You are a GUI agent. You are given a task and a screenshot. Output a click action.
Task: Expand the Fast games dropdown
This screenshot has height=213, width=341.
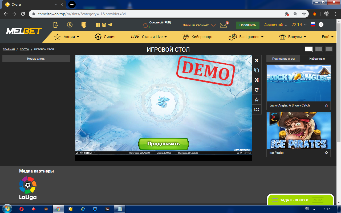coord(246,37)
